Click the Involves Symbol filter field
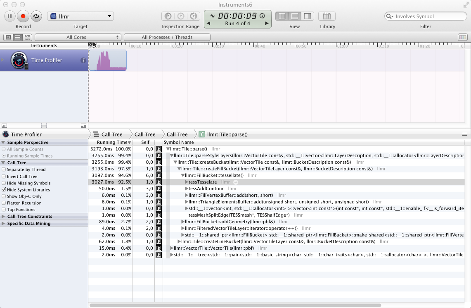This screenshot has height=308, width=471. coord(429,17)
